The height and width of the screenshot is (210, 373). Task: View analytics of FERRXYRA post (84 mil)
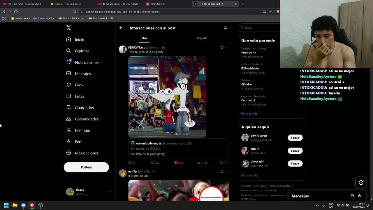[x=202, y=163]
